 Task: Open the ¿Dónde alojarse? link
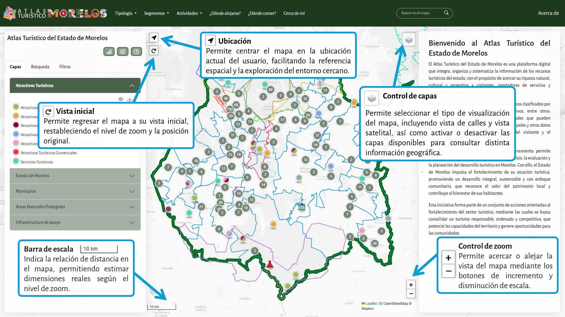[225, 13]
